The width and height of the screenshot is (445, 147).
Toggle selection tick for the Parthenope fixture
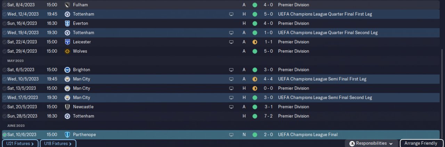pyautogui.click(x=5, y=135)
